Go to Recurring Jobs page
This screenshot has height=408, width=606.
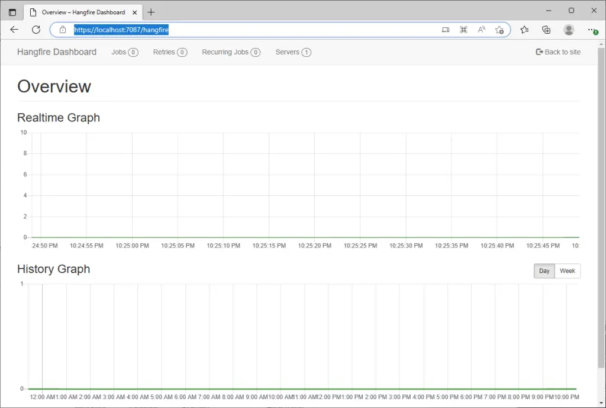coord(231,52)
